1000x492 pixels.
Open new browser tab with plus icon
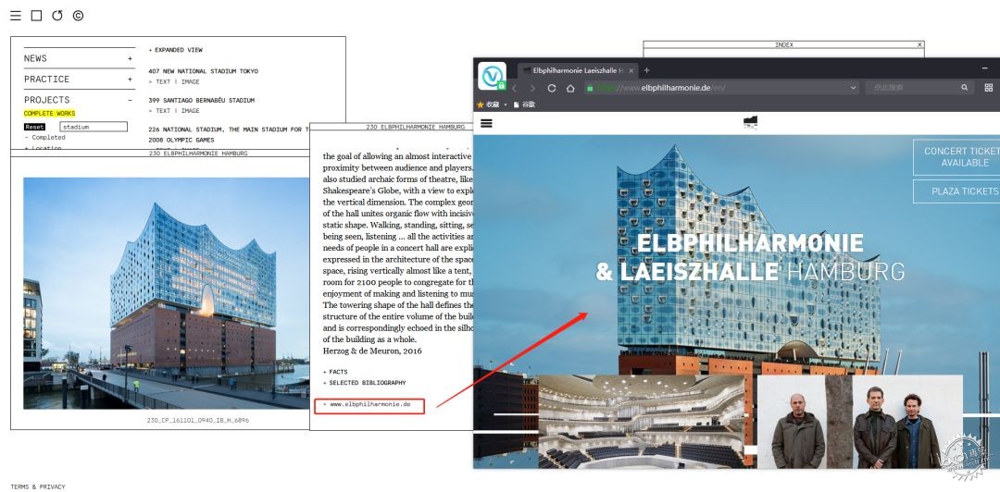pyautogui.click(x=646, y=70)
